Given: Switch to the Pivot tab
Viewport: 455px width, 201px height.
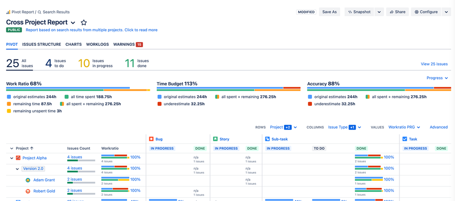Looking at the screenshot, I should [x=12, y=44].
